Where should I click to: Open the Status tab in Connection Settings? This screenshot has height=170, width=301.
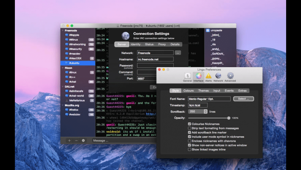pos(149,44)
